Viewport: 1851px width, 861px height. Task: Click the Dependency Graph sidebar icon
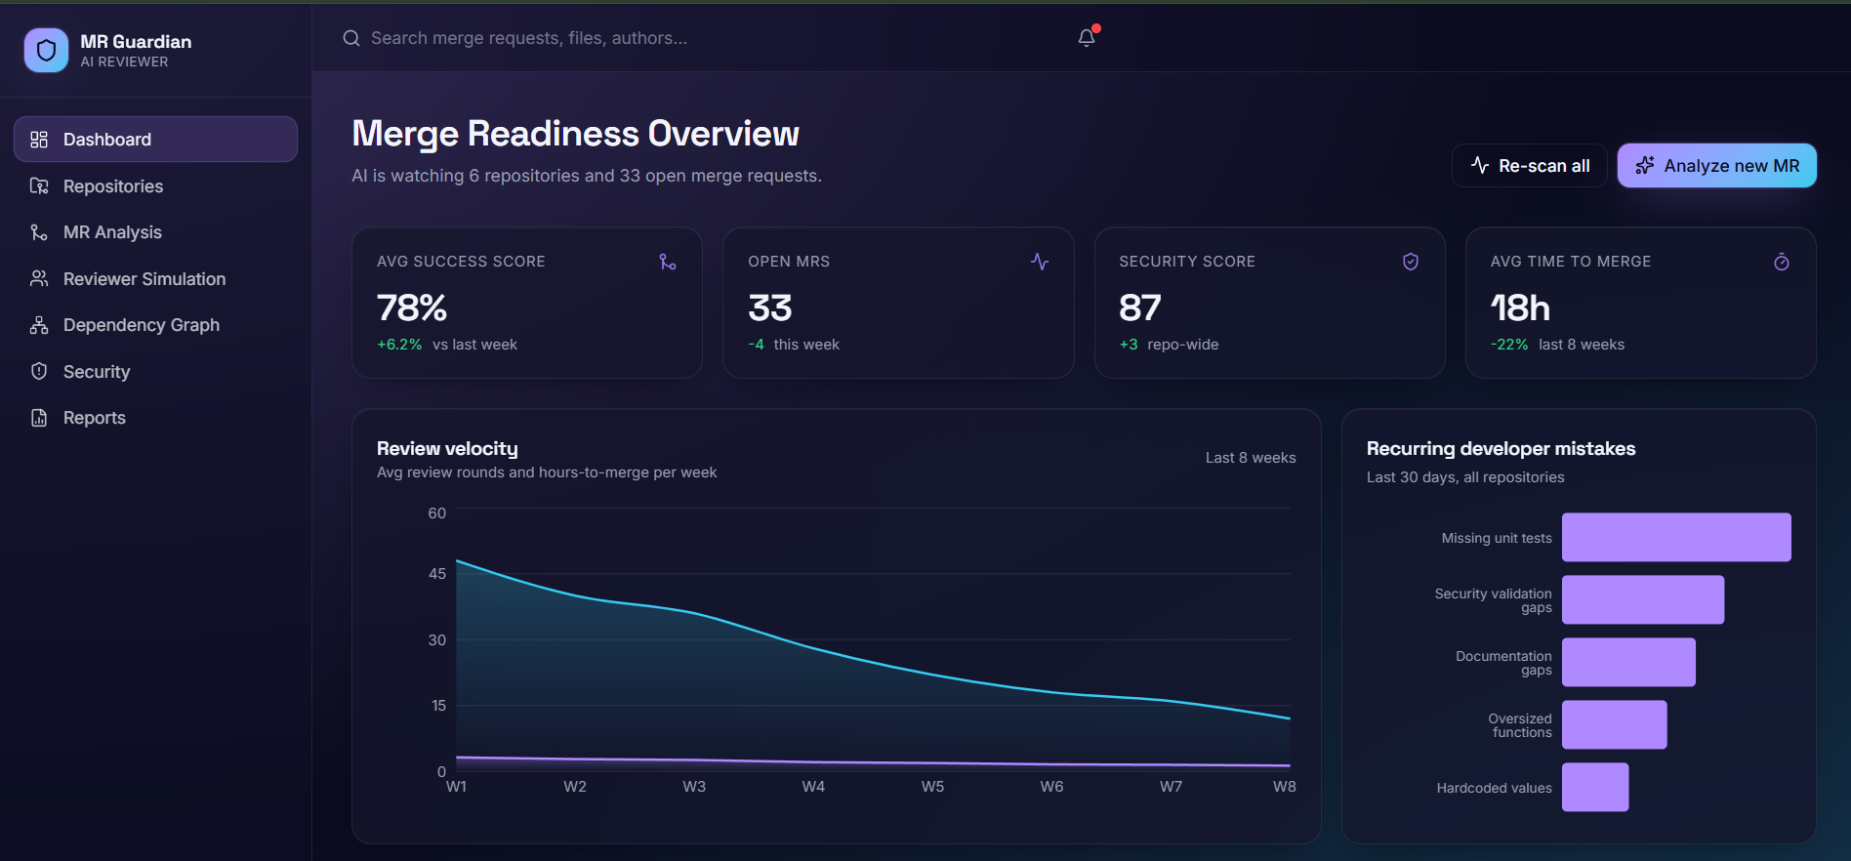click(39, 325)
